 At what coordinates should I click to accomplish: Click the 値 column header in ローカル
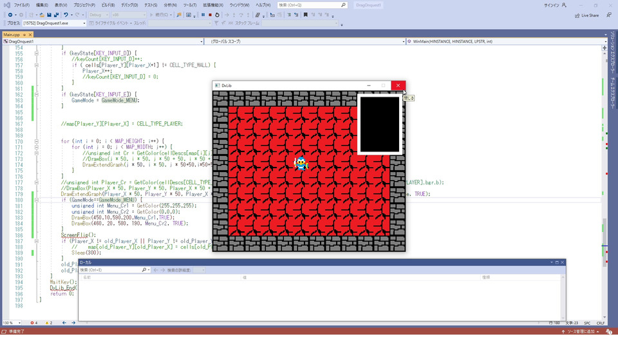tap(361, 277)
